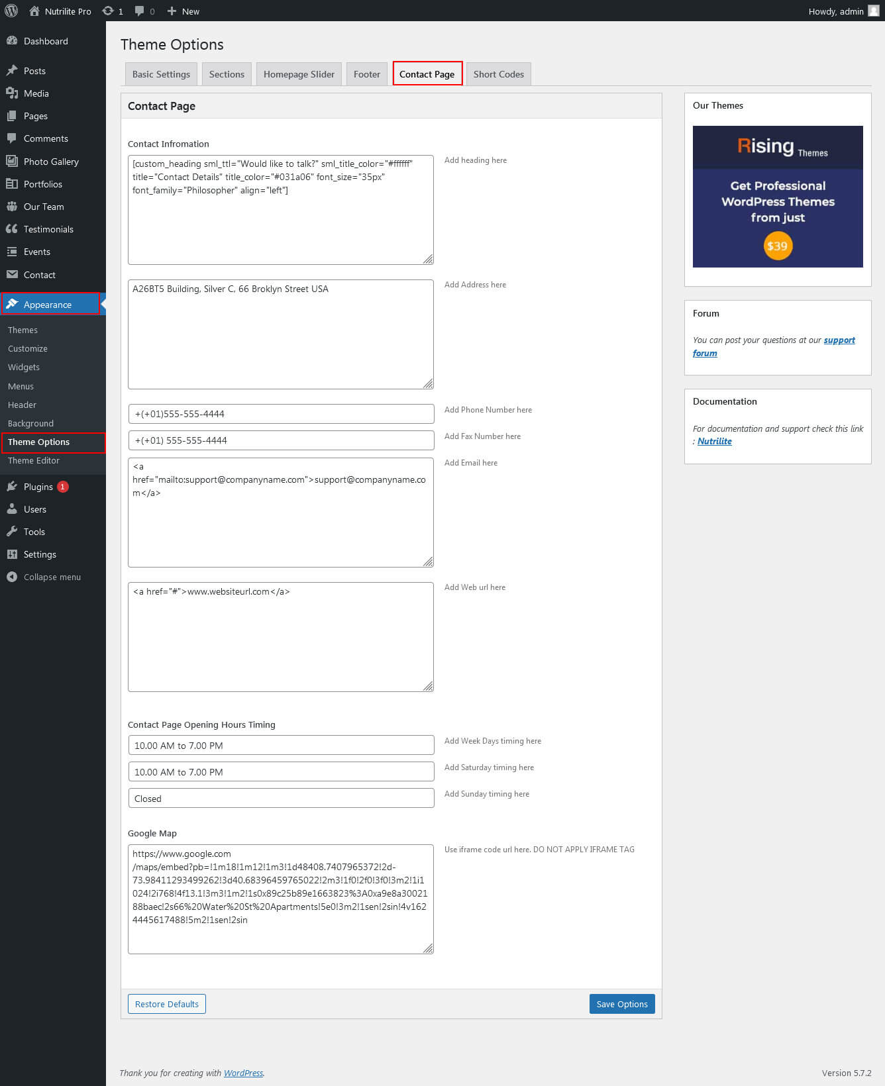Image resolution: width=885 pixels, height=1086 pixels.
Task: Open the New content dropdown
Action: (183, 11)
